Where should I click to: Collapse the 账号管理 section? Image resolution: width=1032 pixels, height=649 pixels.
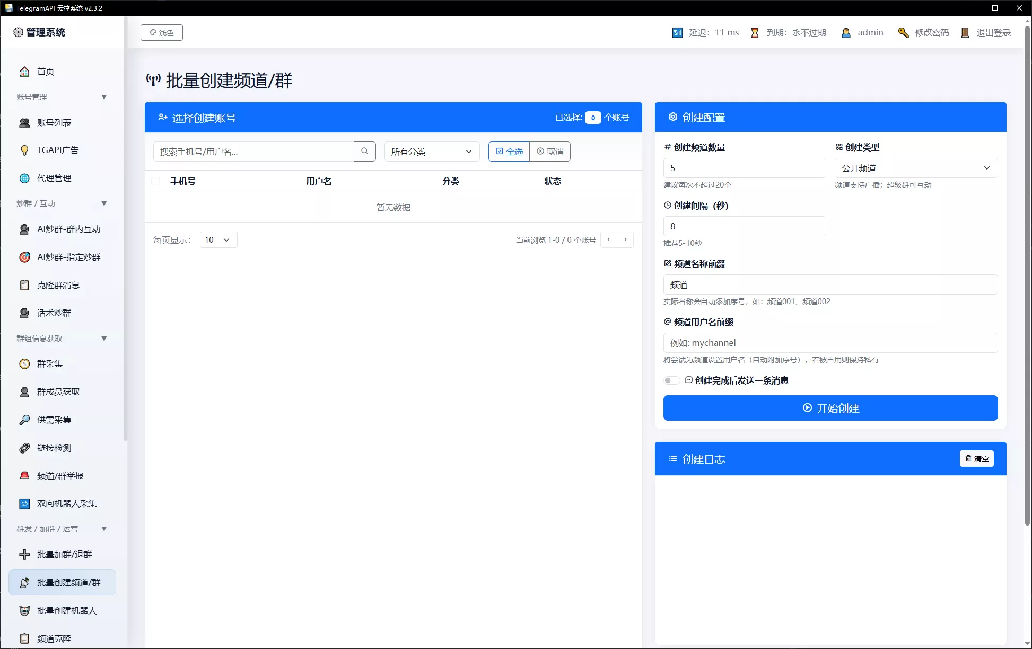click(x=104, y=97)
